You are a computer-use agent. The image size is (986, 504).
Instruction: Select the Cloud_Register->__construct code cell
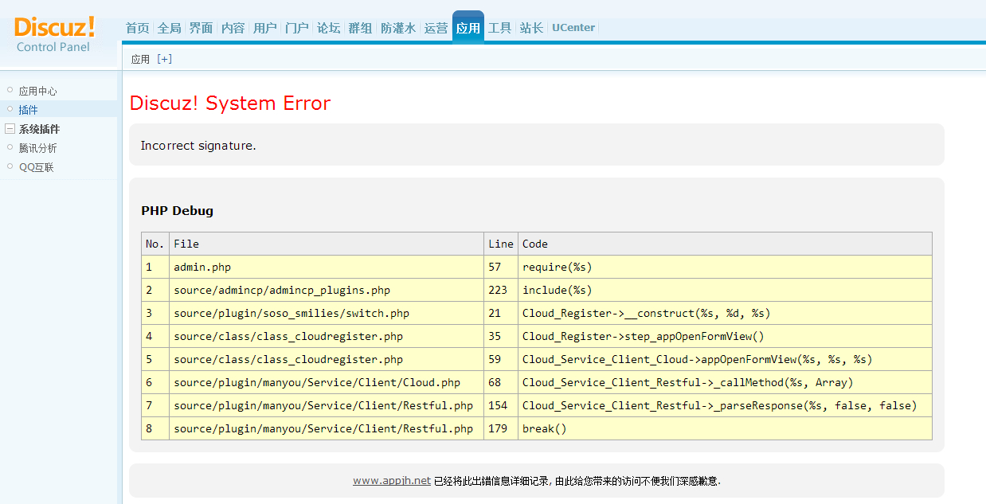click(x=725, y=314)
